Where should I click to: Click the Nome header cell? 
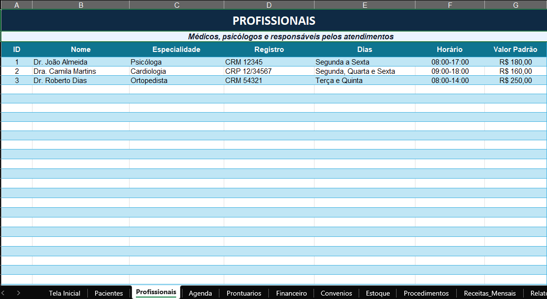tap(81, 50)
